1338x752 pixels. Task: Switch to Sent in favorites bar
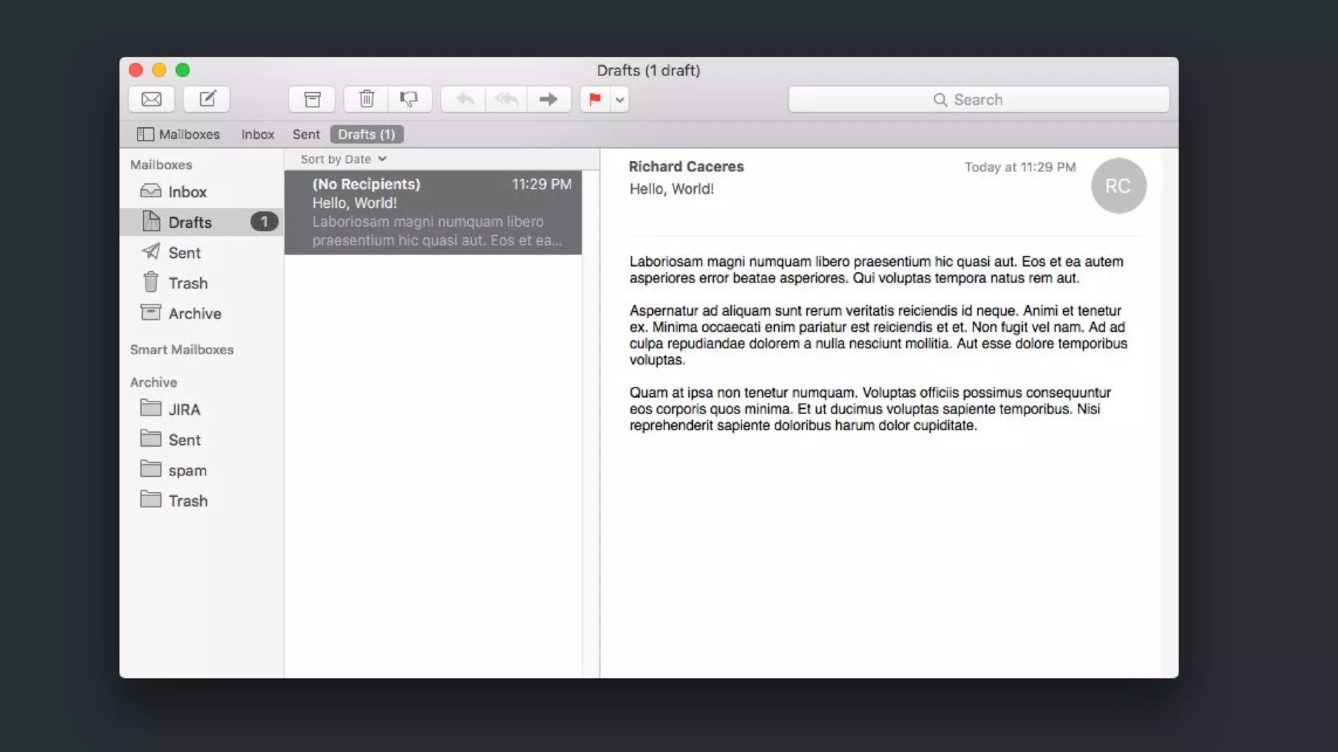tap(306, 134)
